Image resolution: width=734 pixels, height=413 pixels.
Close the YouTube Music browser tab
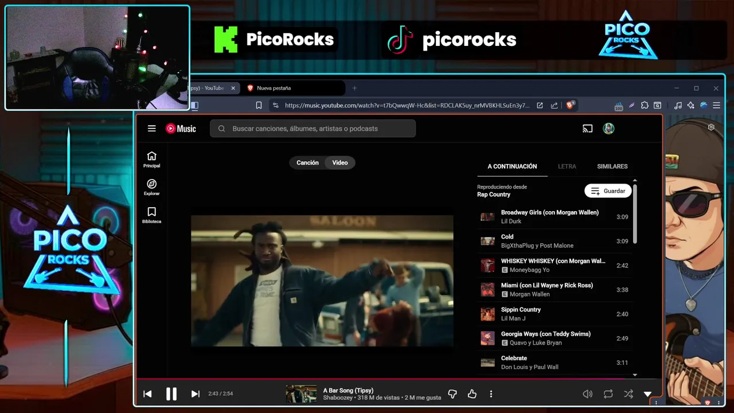point(233,88)
